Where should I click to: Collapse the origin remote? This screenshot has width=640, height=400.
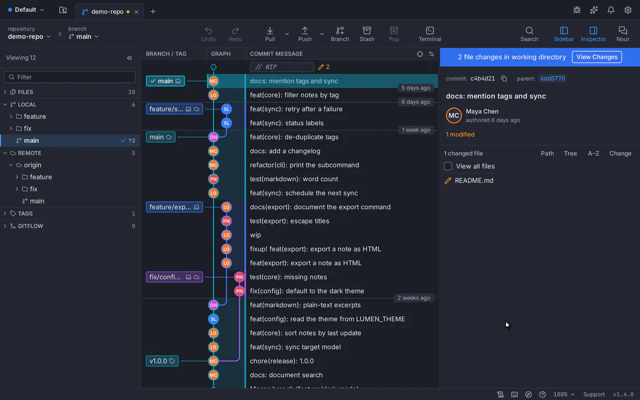tap(11, 165)
